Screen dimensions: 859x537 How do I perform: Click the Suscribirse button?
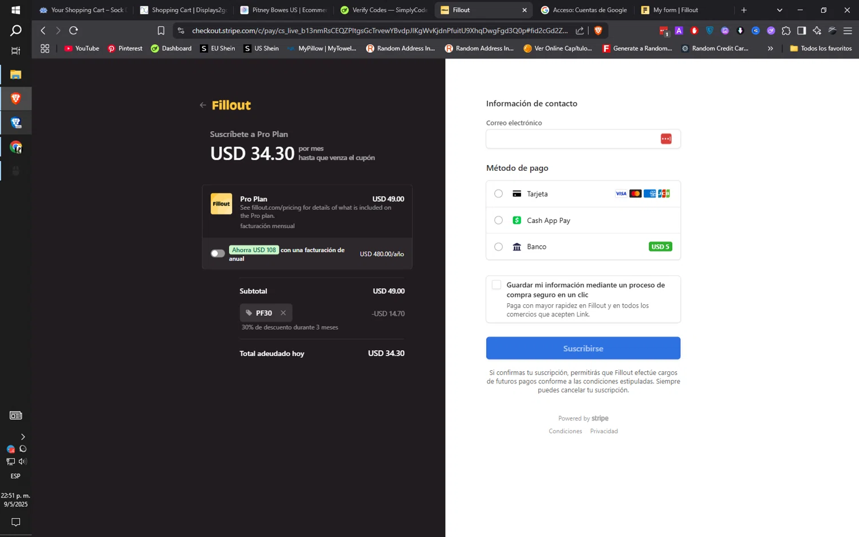click(583, 348)
